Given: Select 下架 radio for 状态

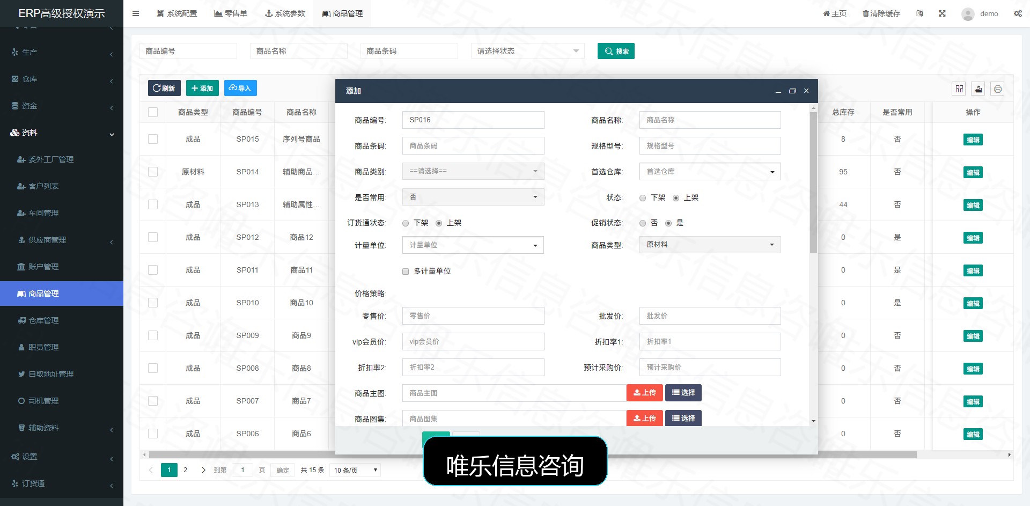Looking at the screenshot, I should pyautogui.click(x=643, y=198).
